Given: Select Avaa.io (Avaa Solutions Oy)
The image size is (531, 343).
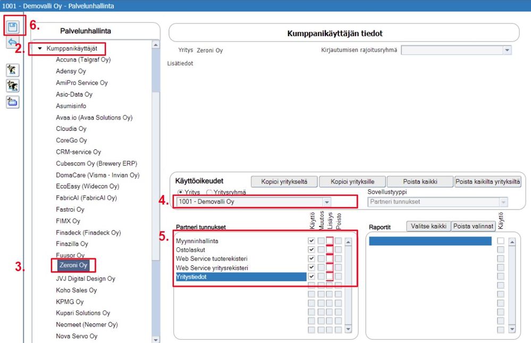Looking at the screenshot, I should [94, 118].
